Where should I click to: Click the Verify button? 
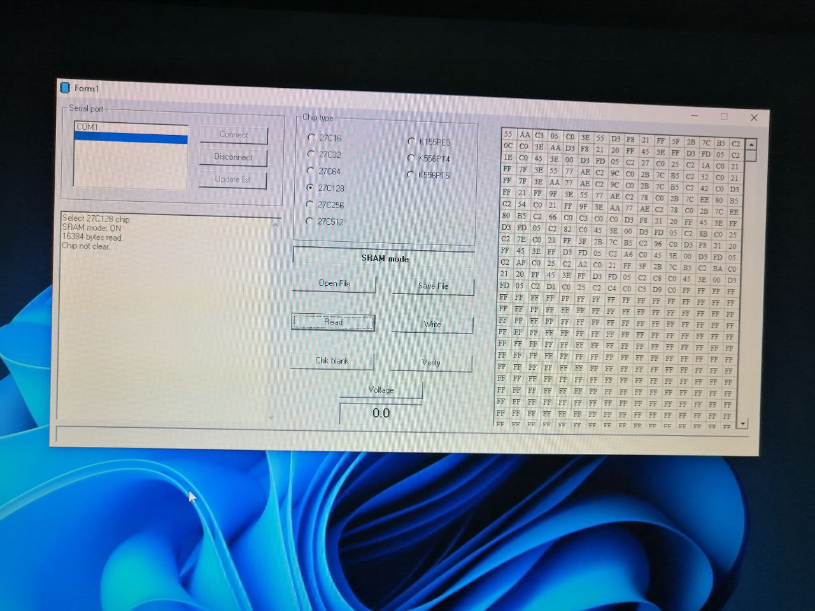431,363
